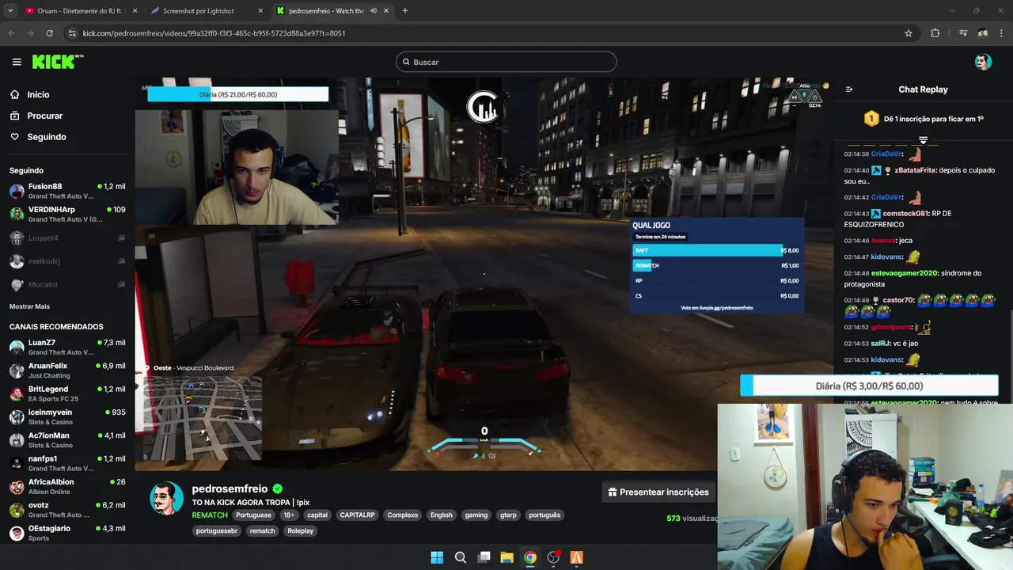
Task: Open ovotz recommended channel
Action: (x=67, y=509)
